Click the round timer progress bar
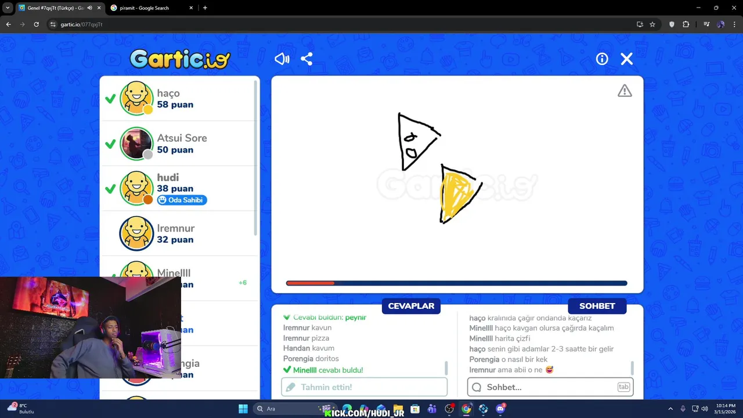Image resolution: width=743 pixels, height=418 pixels. click(457, 283)
